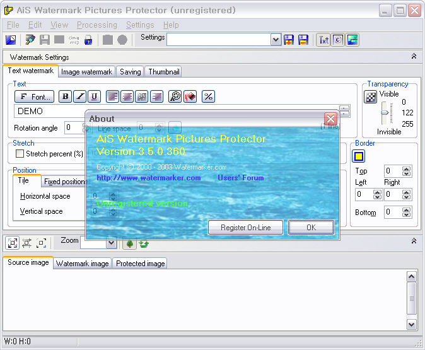Toggle the image watermark button next to (c)
Viewport: 425px width, 350px height.
point(352,40)
